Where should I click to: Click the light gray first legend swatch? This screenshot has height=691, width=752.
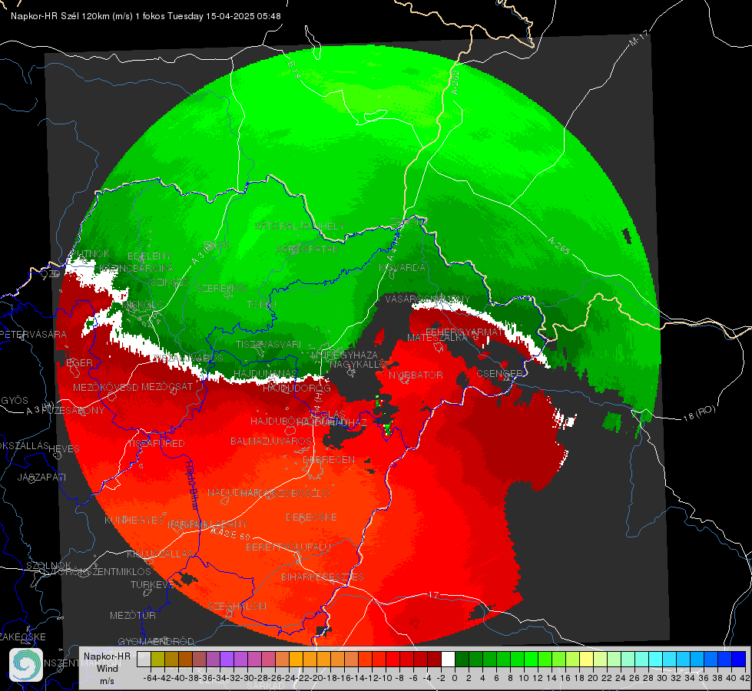(144, 660)
